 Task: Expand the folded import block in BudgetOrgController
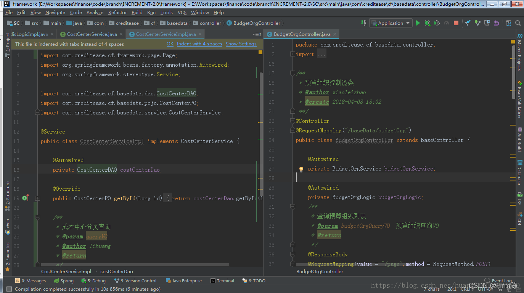[x=293, y=54]
